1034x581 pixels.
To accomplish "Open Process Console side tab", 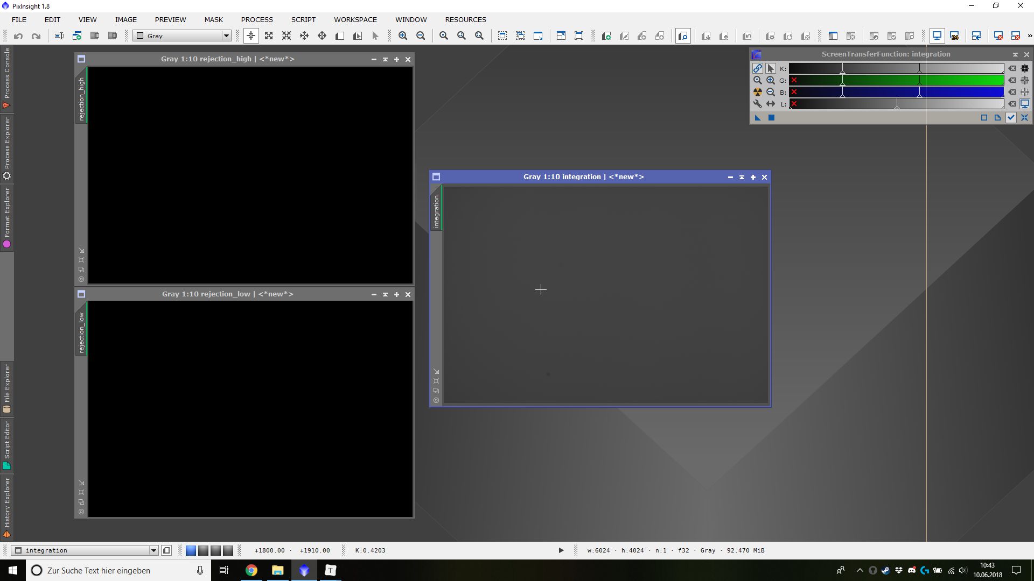I will click(x=7, y=78).
